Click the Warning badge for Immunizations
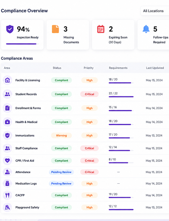 (x=61, y=135)
